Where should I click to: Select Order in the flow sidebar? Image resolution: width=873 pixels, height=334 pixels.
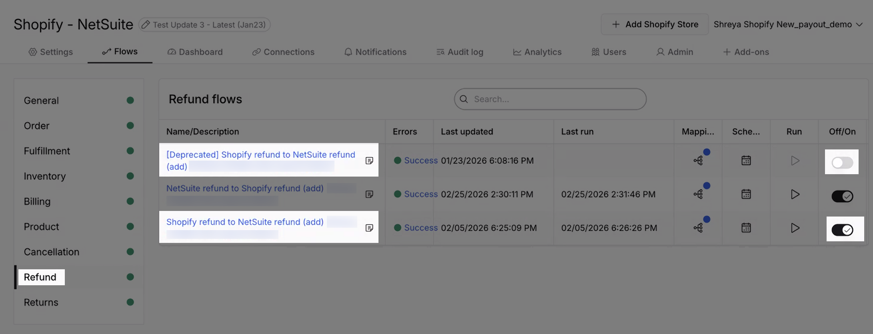tap(79, 125)
